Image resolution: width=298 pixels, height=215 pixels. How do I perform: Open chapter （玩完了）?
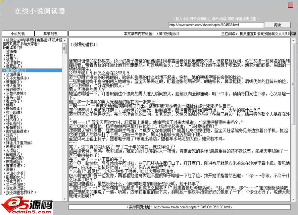pos(11,135)
